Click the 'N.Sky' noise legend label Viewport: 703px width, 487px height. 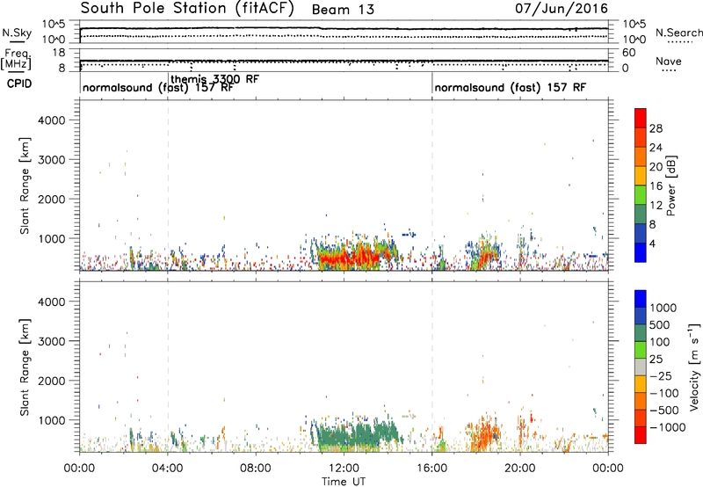click(x=17, y=33)
